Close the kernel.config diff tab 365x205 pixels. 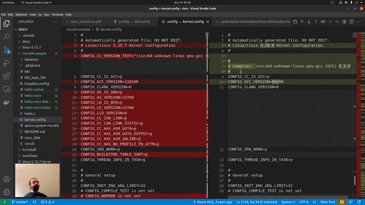click(x=208, y=22)
